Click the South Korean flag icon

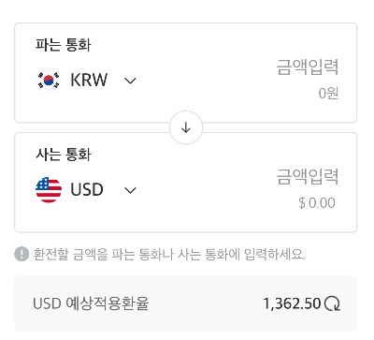(48, 81)
